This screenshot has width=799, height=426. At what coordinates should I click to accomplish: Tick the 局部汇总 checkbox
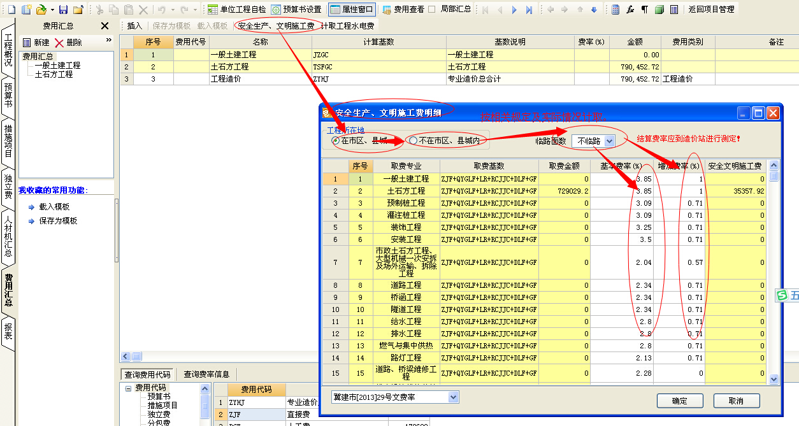click(x=431, y=10)
